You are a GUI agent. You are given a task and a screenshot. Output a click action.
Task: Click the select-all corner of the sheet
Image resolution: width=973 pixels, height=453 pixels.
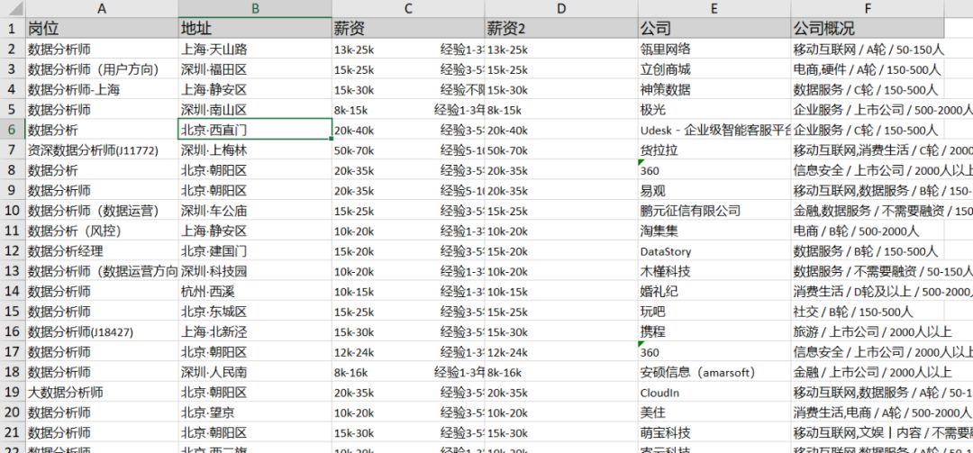click(x=13, y=9)
